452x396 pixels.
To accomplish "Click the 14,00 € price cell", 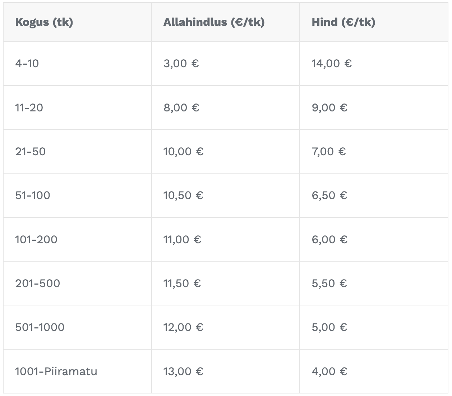I will pyautogui.click(x=332, y=64).
